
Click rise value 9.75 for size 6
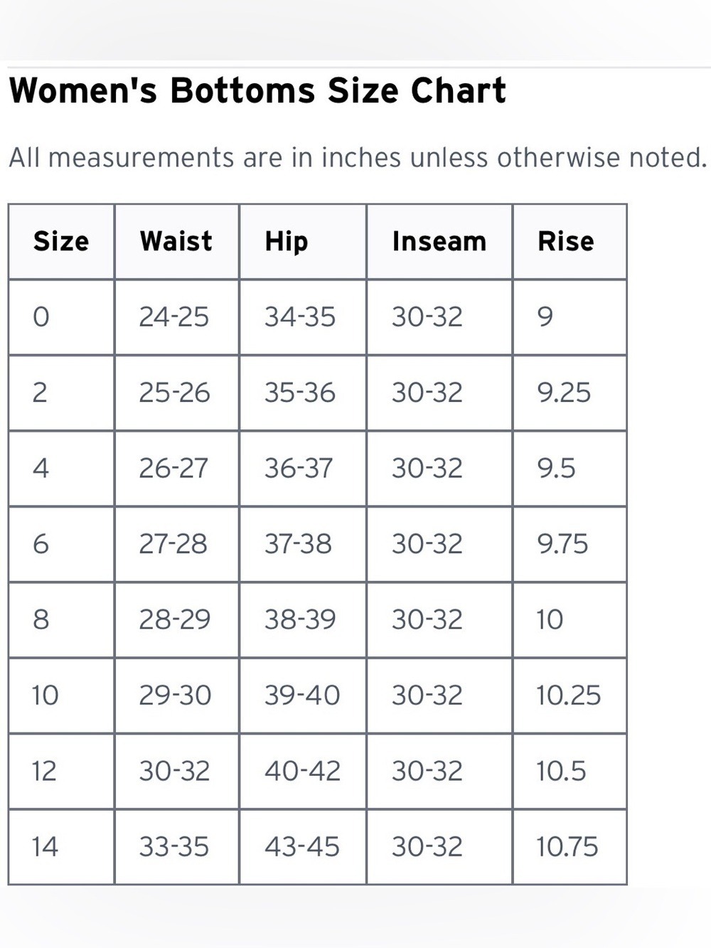pyautogui.click(x=562, y=544)
